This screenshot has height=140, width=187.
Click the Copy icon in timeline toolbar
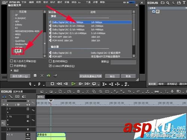pyautogui.click(x=94, y=92)
